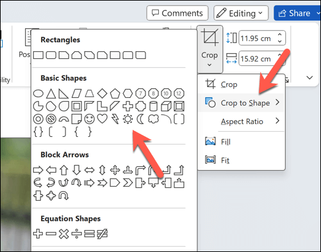The image size is (321, 252).
Task: Select the quad arrow block shape
Action: (115, 170)
